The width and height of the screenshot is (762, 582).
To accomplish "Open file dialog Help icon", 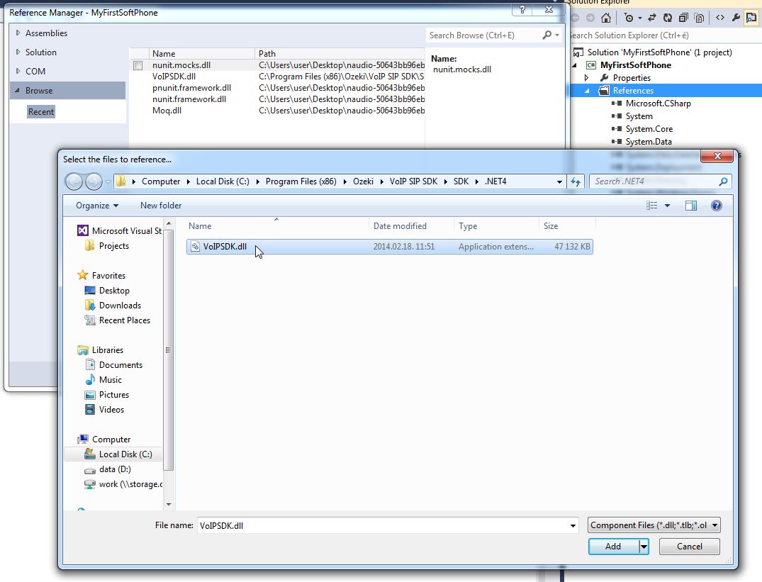I will pos(717,206).
